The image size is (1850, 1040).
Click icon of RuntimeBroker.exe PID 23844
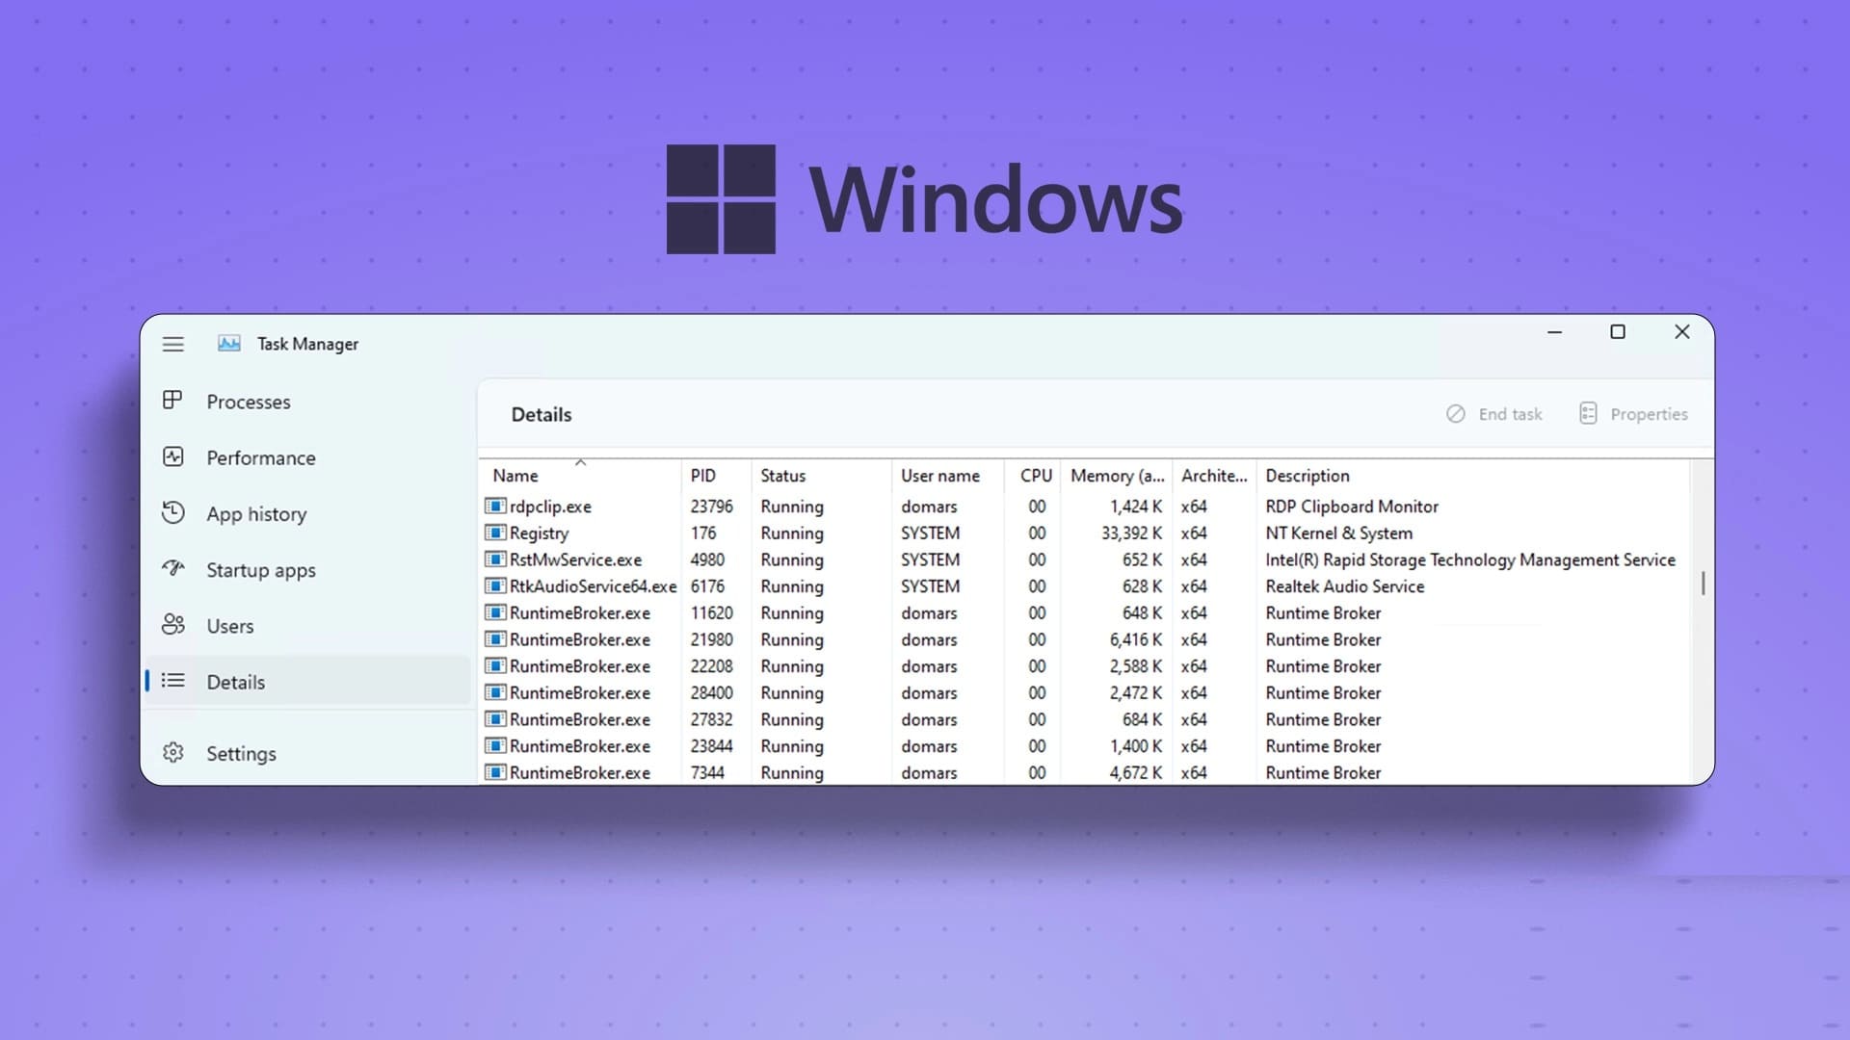[x=495, y=745]
